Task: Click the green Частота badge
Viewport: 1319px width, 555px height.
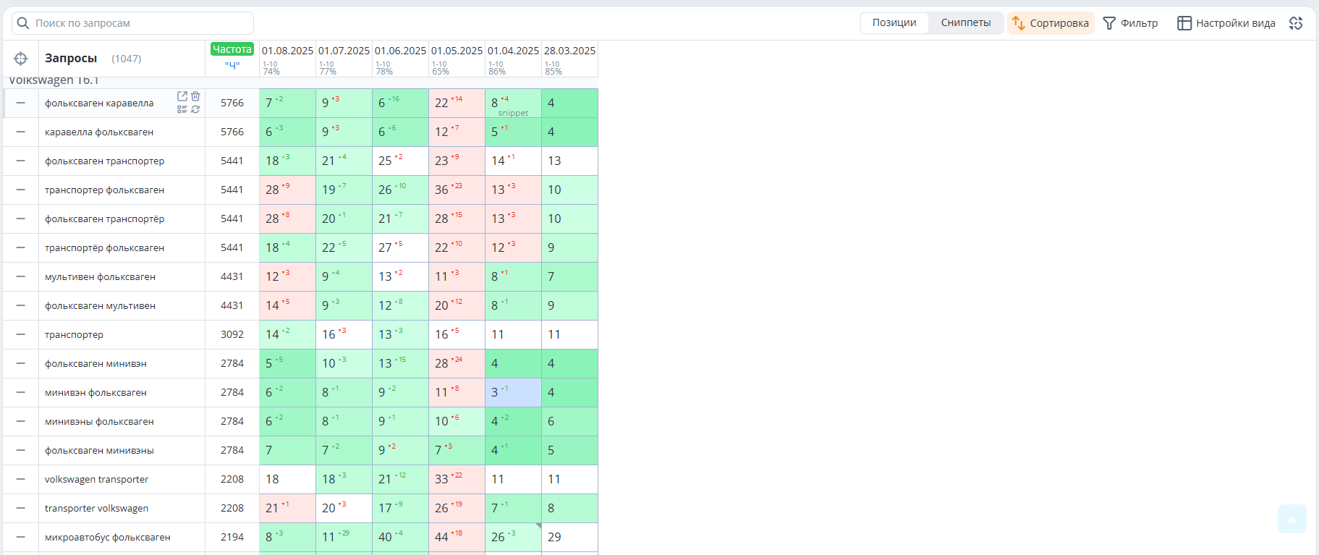Action: 232,49
